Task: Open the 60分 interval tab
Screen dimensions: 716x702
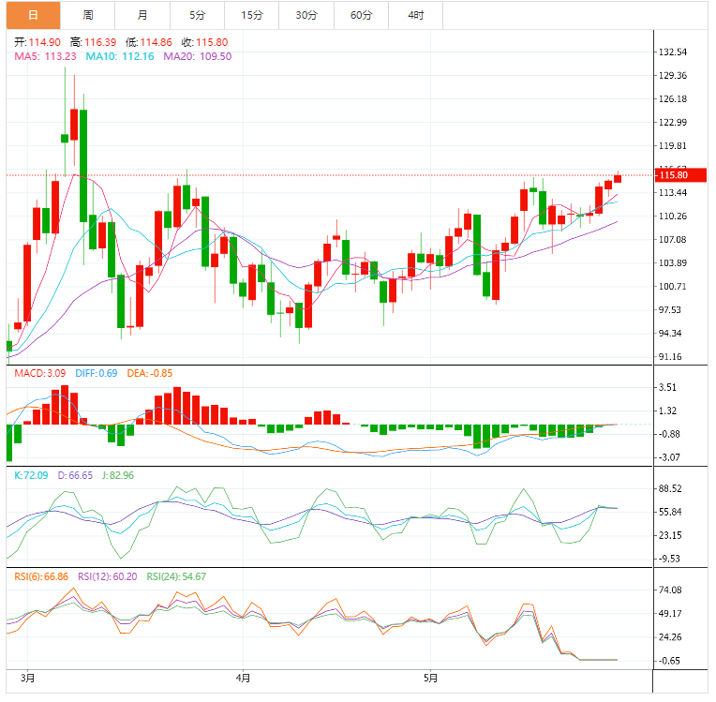Action: [x=361, y=15]
